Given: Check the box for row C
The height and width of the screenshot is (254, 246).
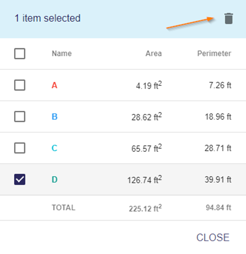Looking at the screenshot, I should coord(20,148).
